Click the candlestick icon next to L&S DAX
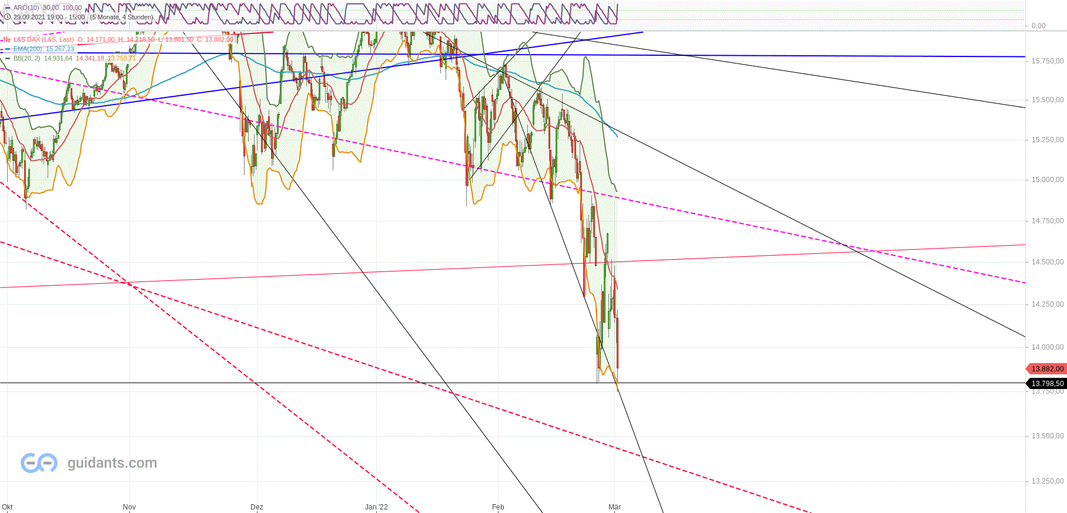 tap(7, 39)
